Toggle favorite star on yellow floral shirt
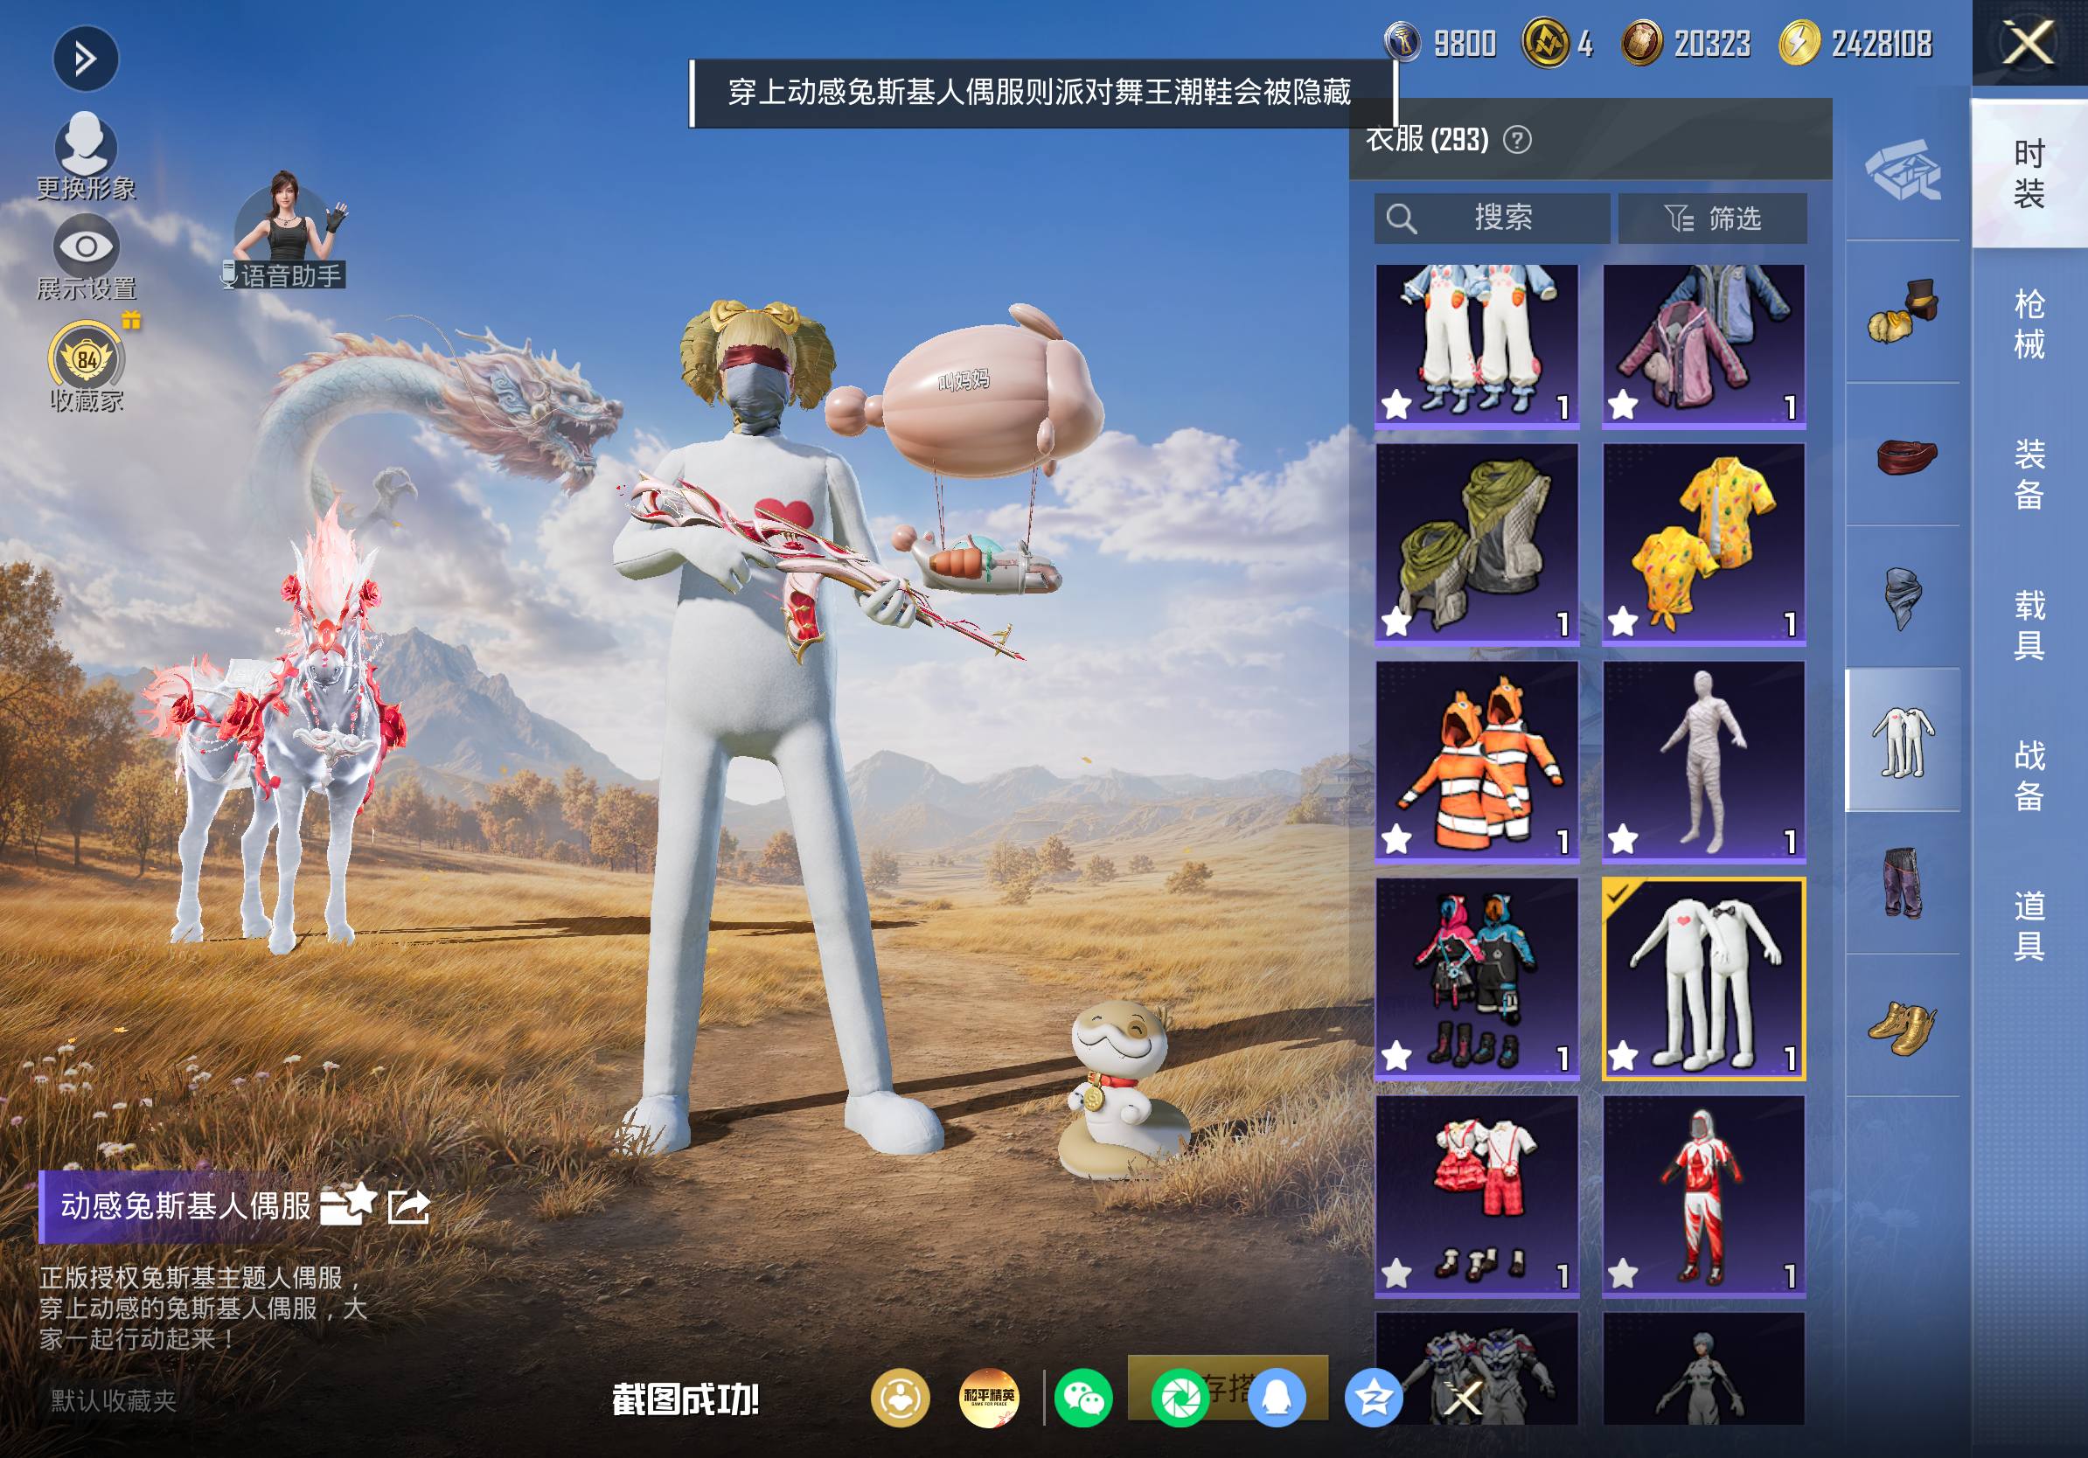2088x1458 pixels. coord(1624,622)
